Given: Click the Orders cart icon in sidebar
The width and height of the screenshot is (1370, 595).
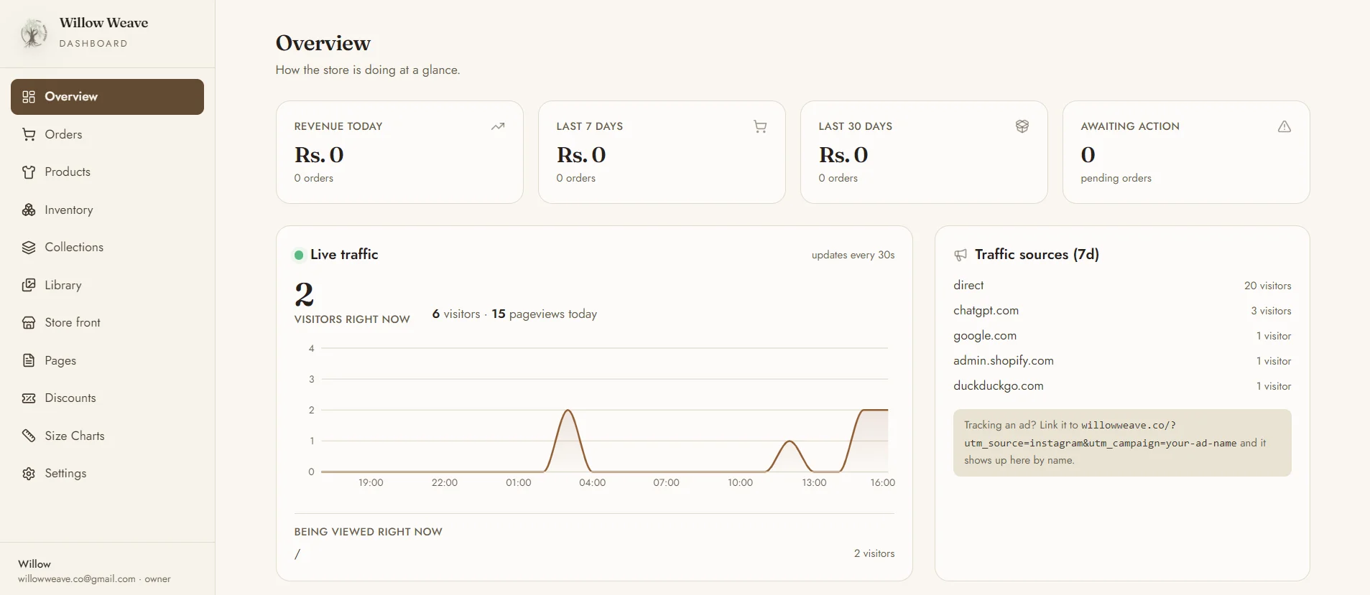Looking at the screenshot, I should tap(29, 134).
